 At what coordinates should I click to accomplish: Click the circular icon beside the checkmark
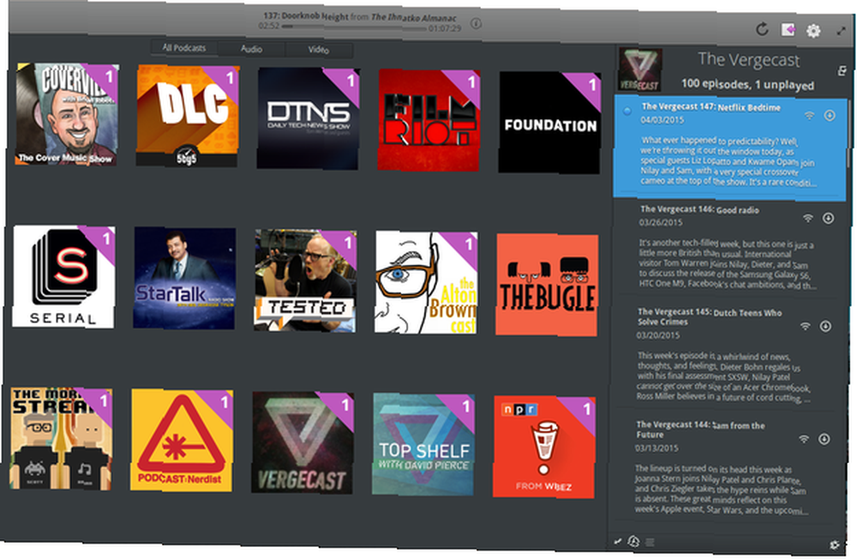click(633, 542)
